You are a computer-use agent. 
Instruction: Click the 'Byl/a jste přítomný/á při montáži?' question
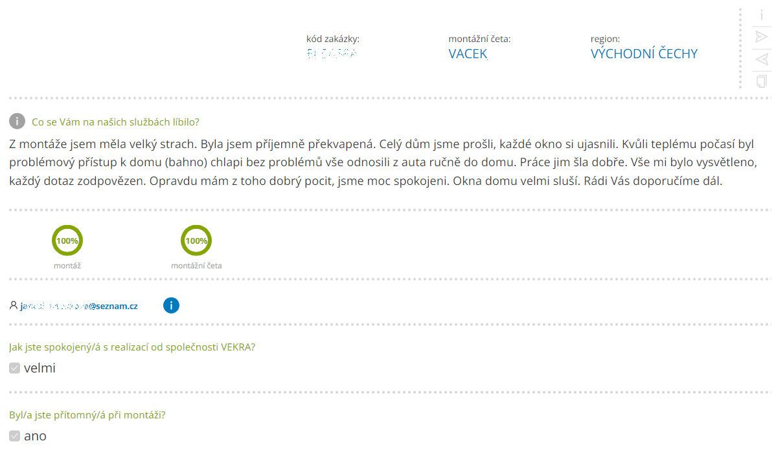click(x=87, y=415)
